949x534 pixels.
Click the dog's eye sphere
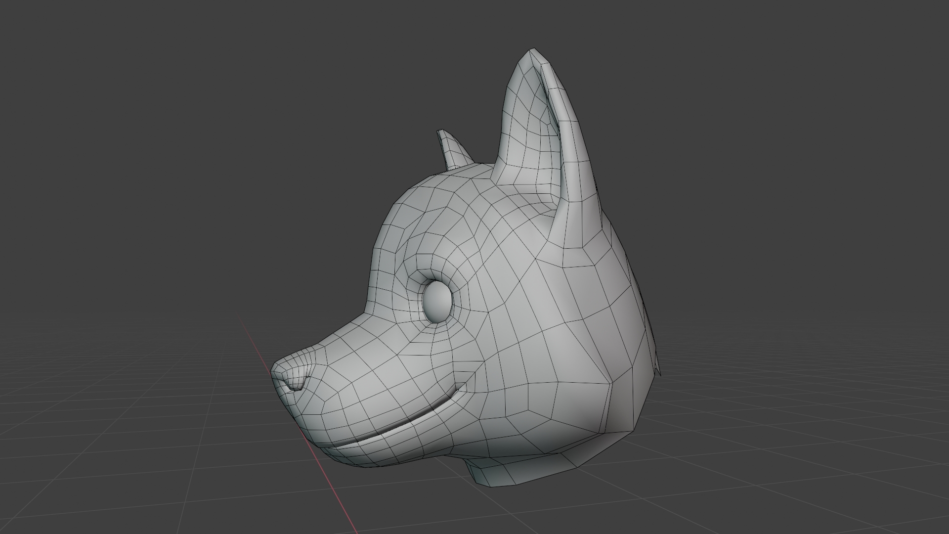coord(437,302)
